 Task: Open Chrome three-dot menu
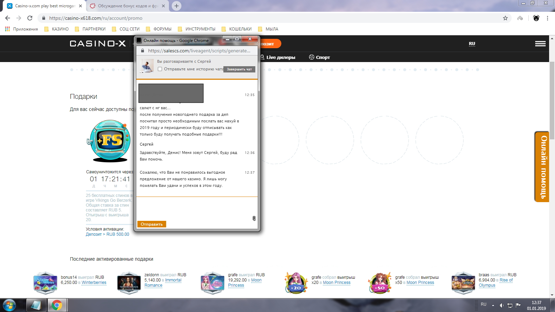coord(547,18)
